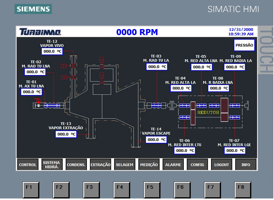274x200 pixels.
Task: Click the 0000 RPM speed readout
Action: [x=137, y=32]
